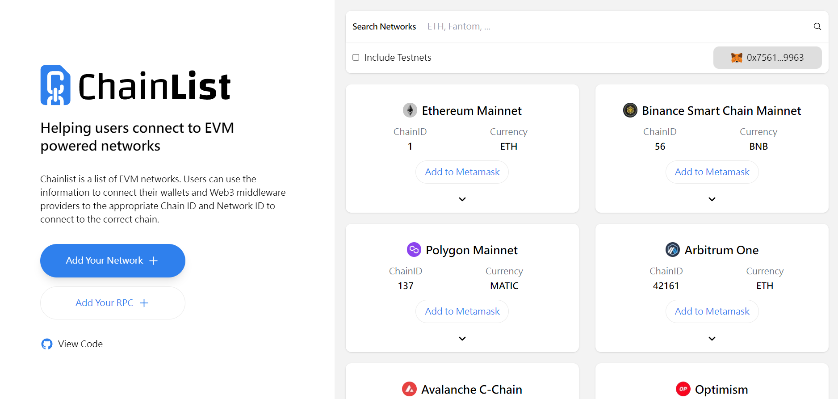Add Ethereum Mainnet to Metamask

(462, 172)
